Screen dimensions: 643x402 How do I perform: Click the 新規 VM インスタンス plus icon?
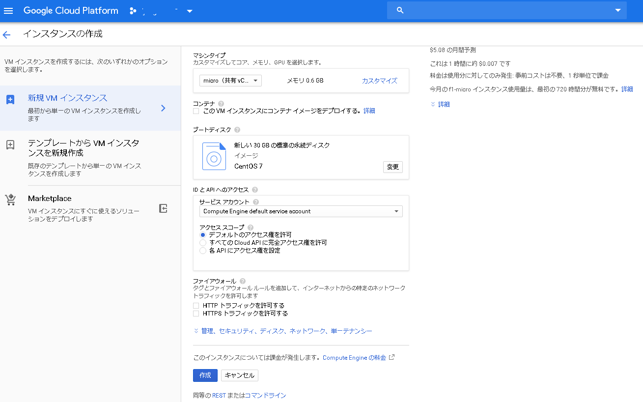[x=10, y=100]
